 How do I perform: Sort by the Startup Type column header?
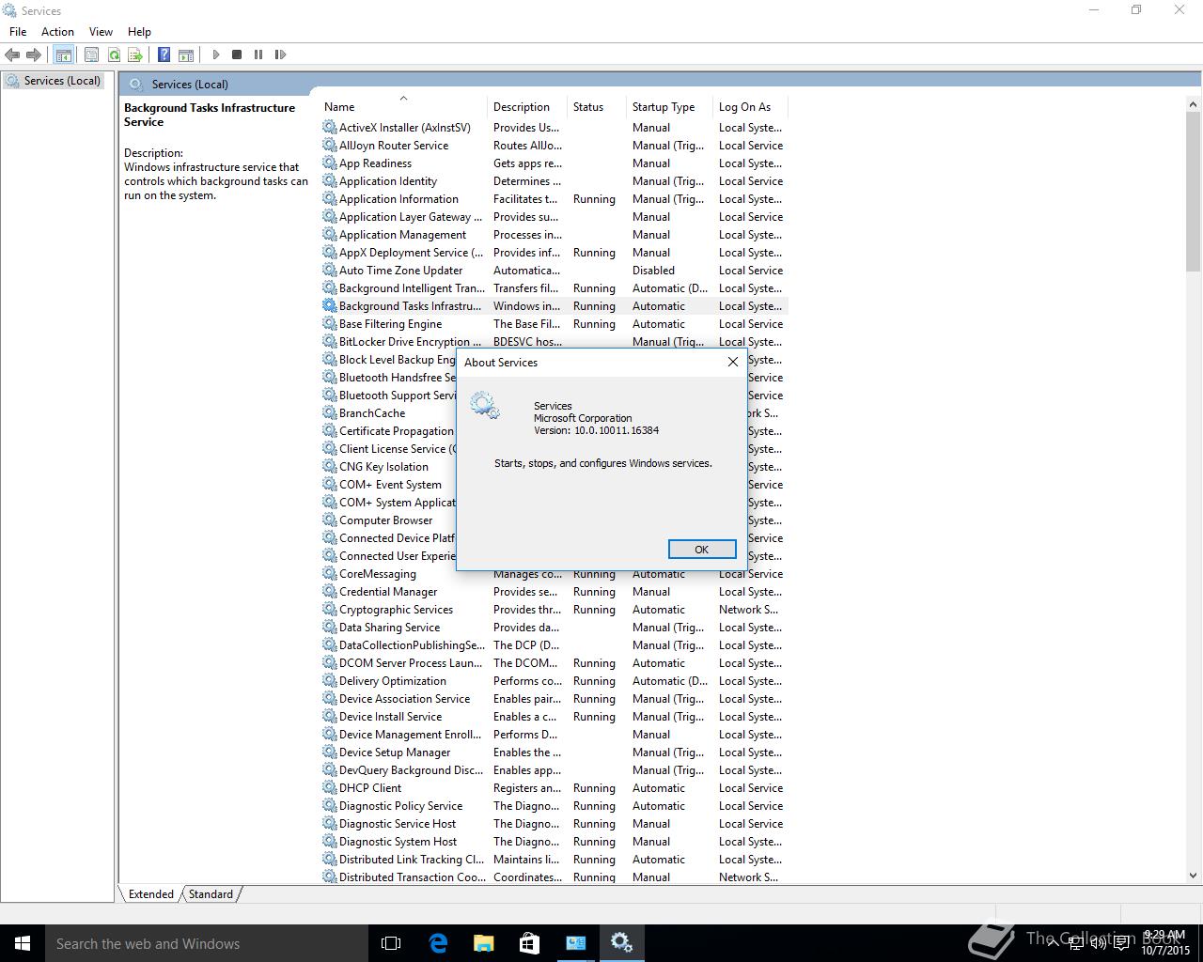tap(670, 107)
